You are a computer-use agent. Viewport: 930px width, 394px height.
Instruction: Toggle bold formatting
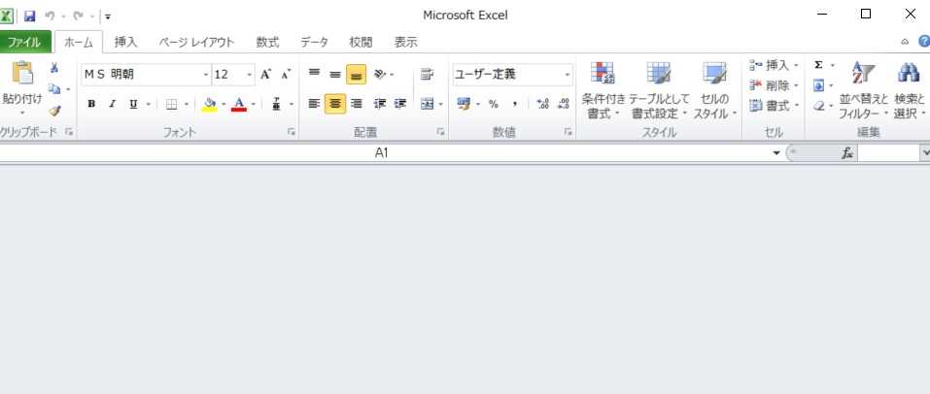point(91,104)
